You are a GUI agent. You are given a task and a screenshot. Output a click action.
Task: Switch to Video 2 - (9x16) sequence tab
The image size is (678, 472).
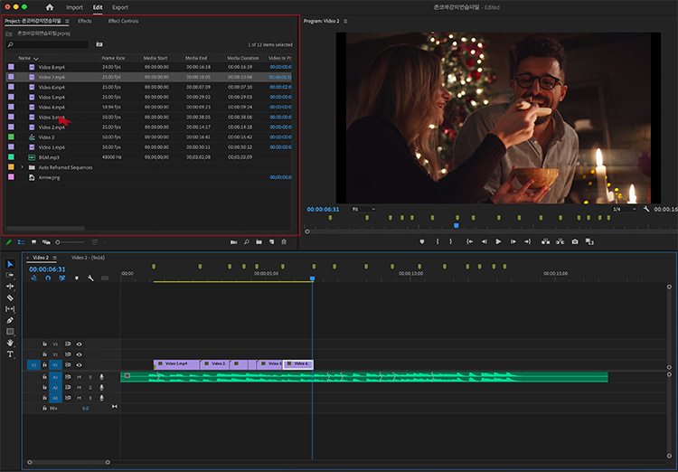coord(89,258)
